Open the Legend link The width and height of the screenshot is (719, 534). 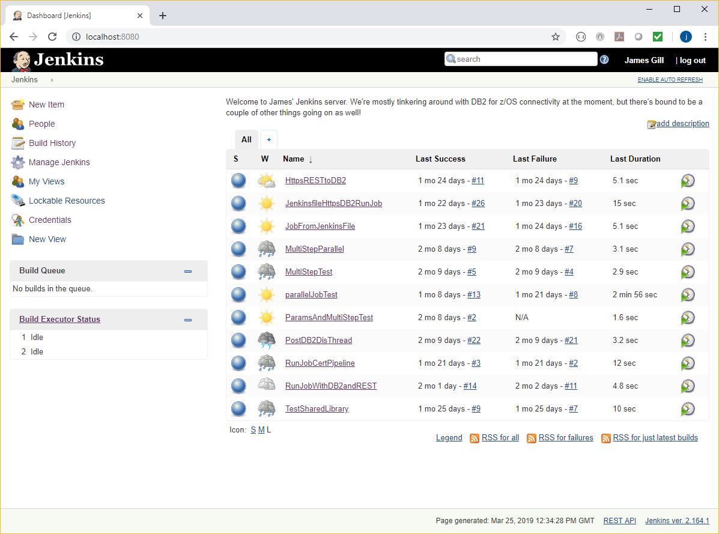449,438
